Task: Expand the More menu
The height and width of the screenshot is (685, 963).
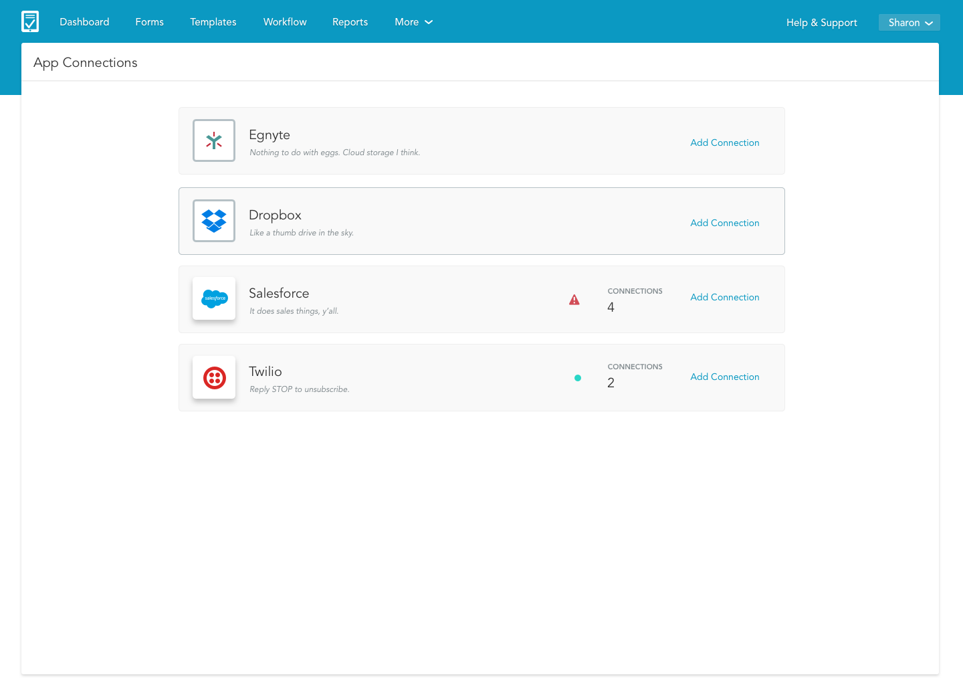Action: 413,22
